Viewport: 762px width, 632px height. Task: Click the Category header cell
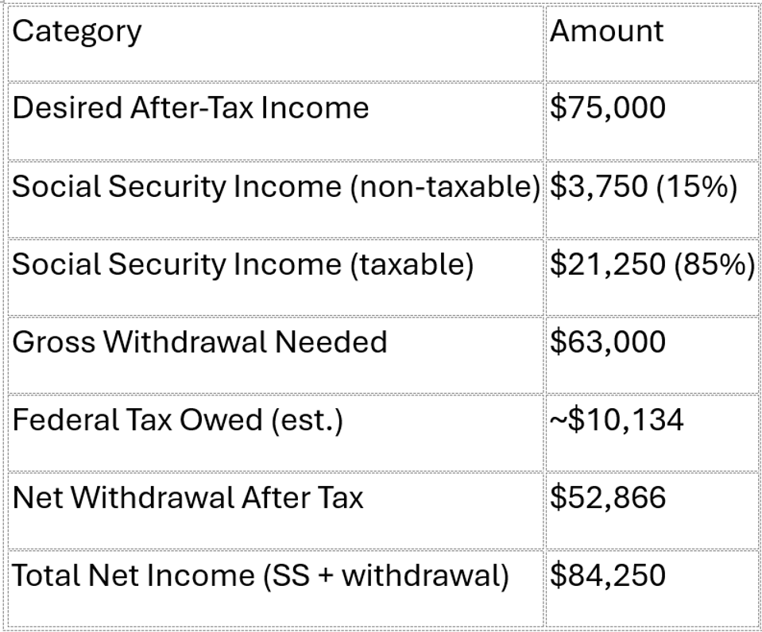coord(77,32)
